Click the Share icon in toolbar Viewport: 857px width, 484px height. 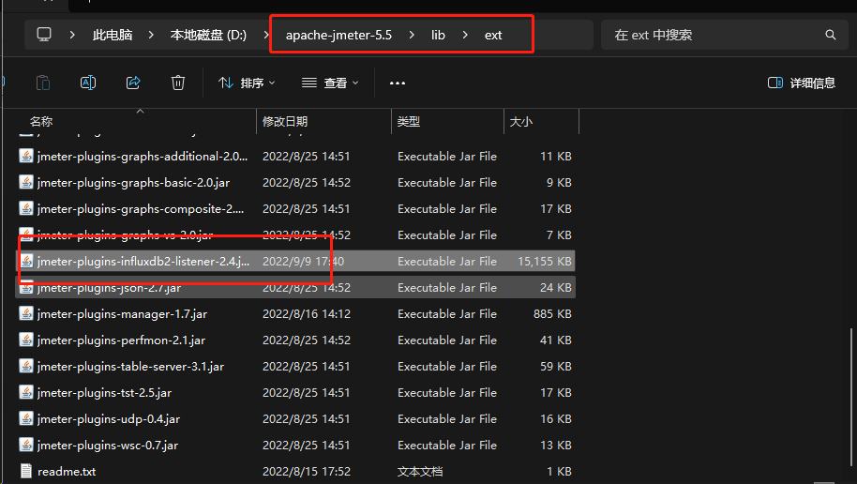click(x=133, y=83)
